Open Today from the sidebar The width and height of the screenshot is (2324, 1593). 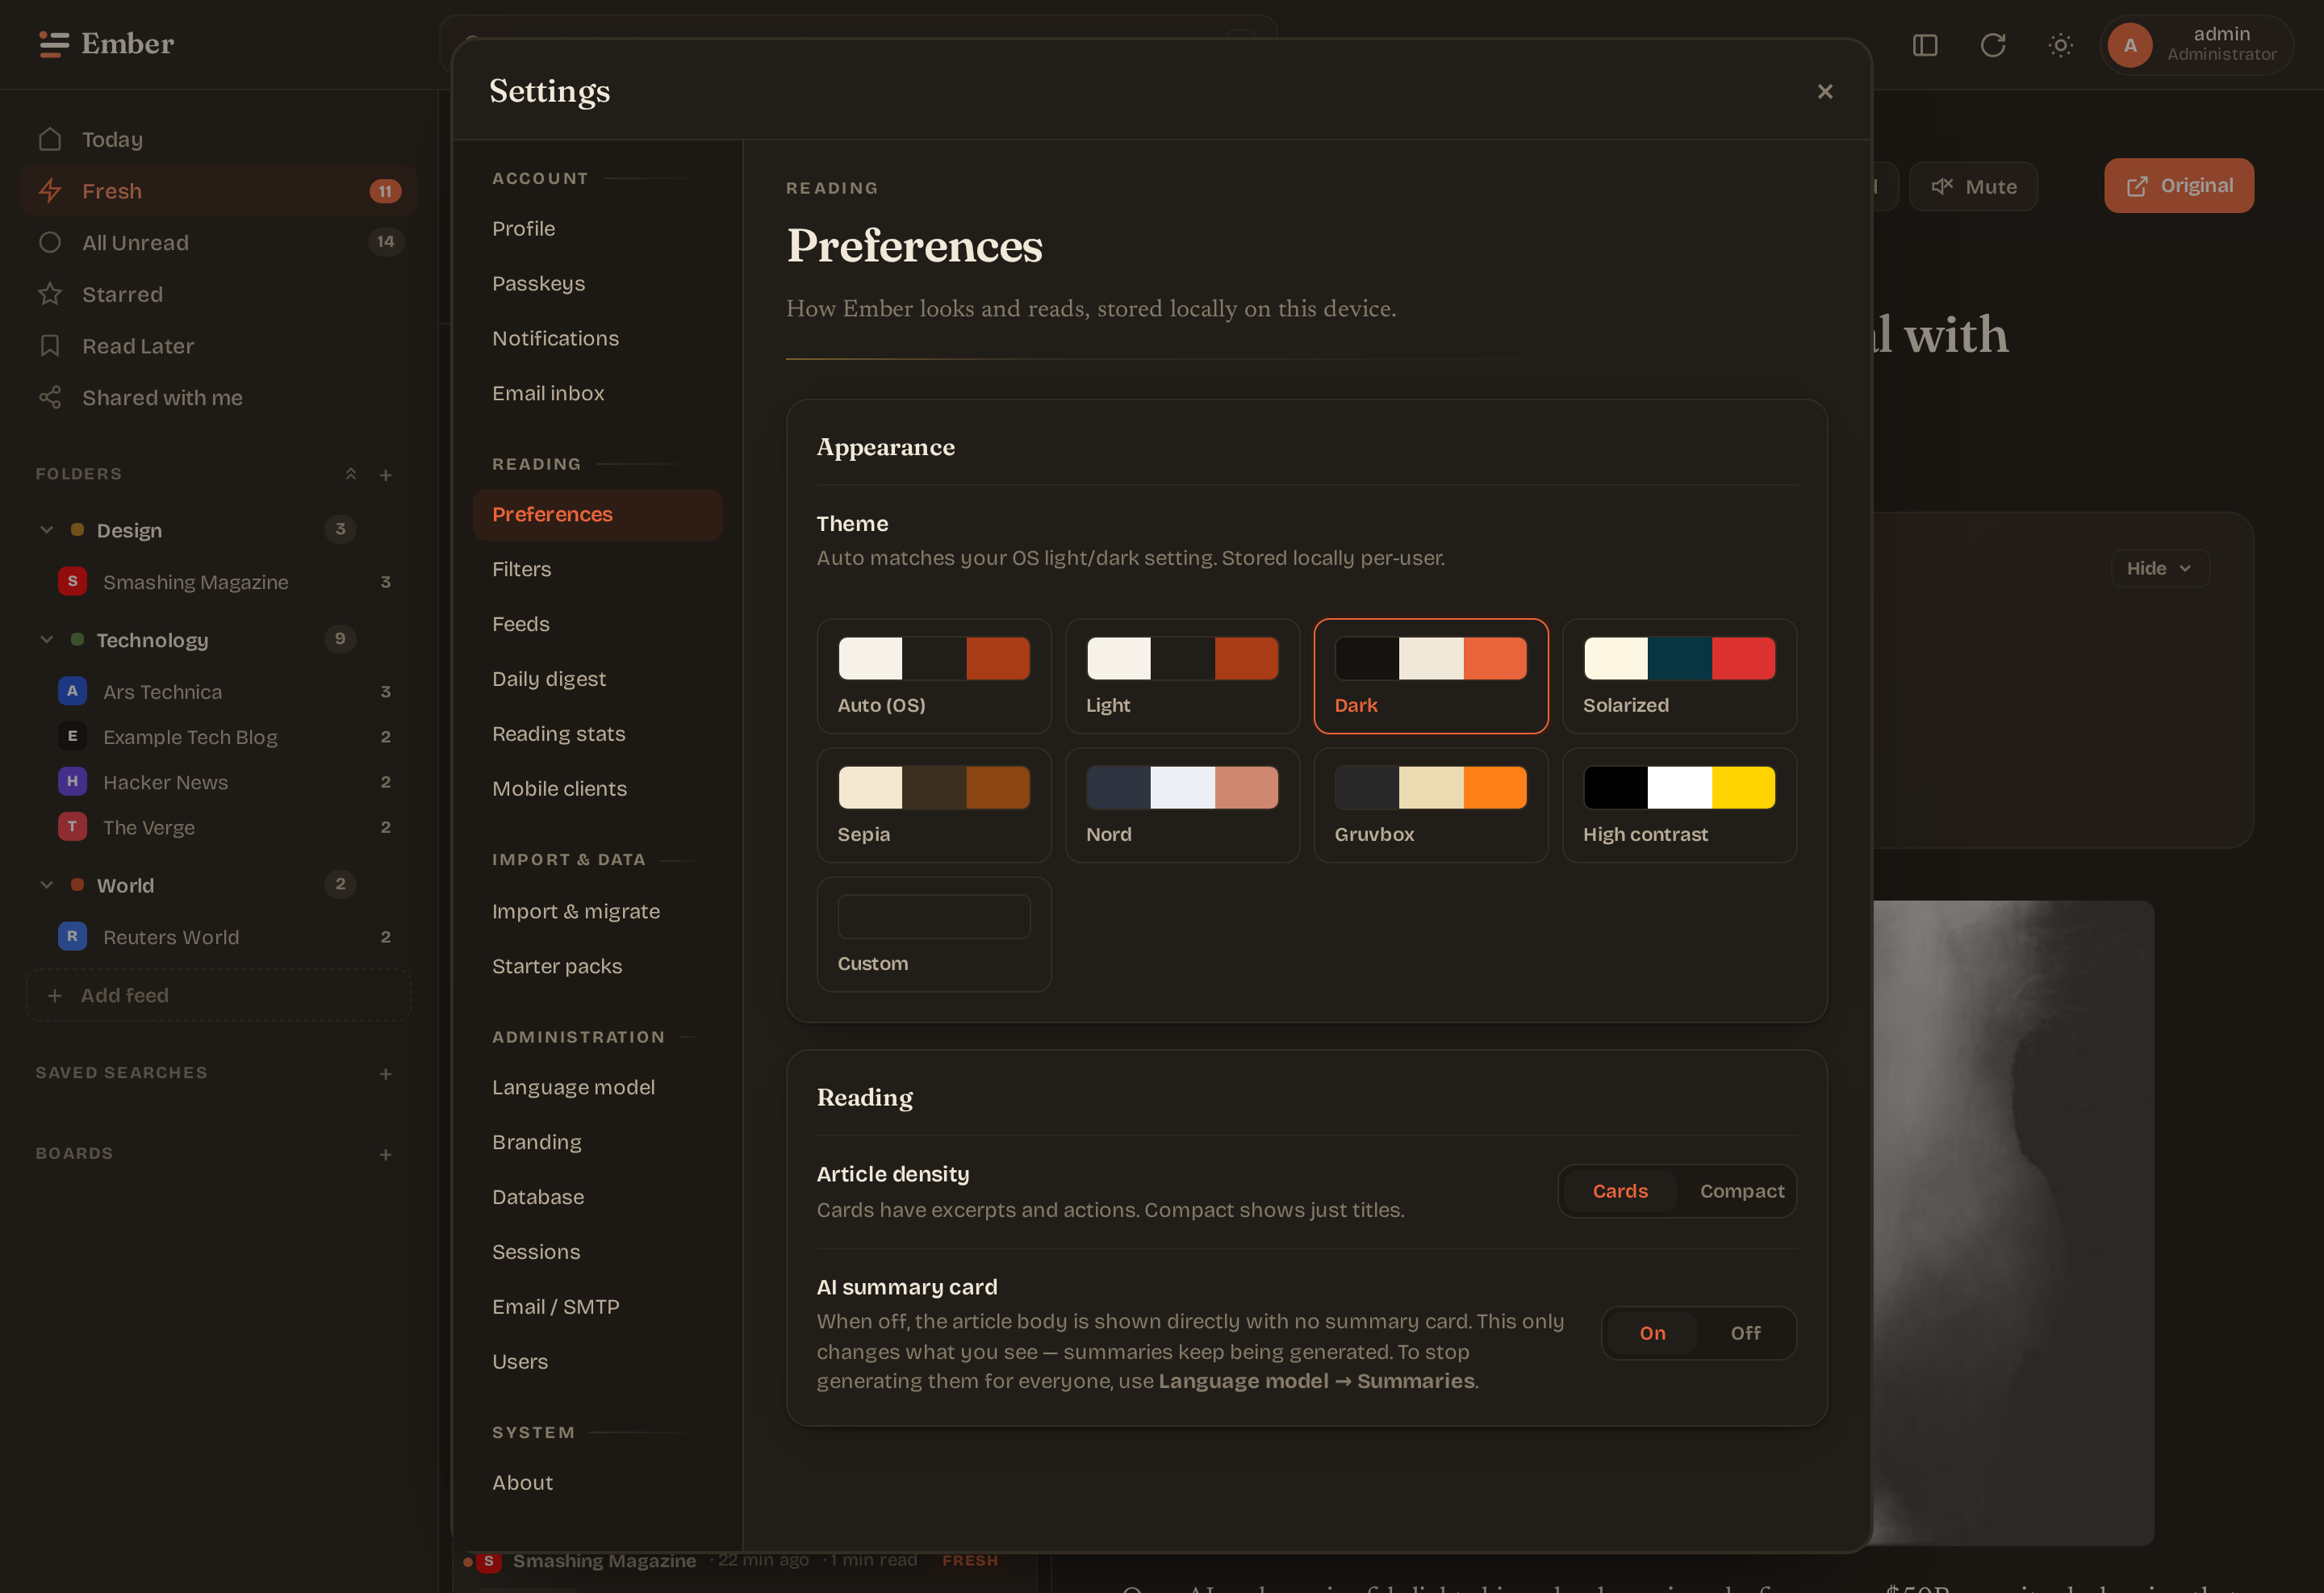[218, 139]
